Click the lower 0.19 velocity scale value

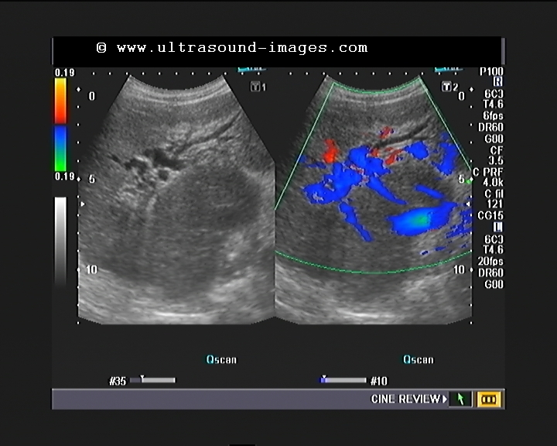(x=65, y=177)
